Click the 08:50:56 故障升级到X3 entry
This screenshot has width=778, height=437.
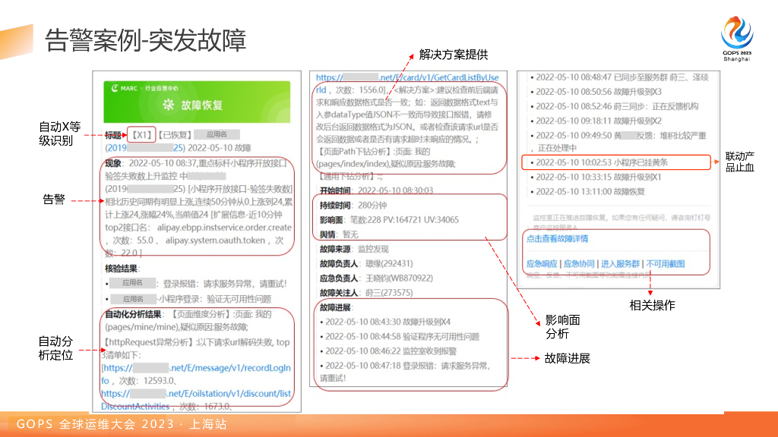[x=596, y=92]
